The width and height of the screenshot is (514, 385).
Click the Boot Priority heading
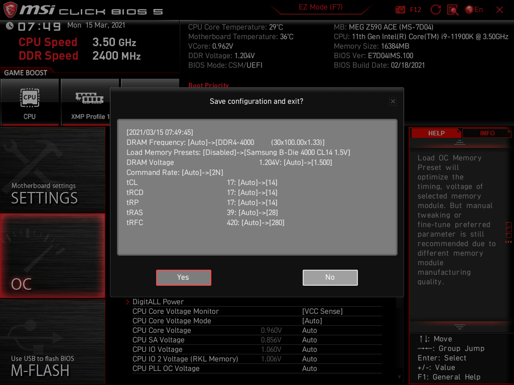click(x=208, y=85)
